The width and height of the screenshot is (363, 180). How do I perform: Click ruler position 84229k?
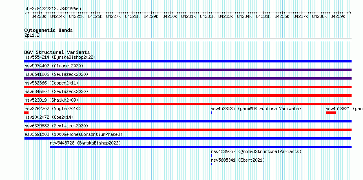(151, 16)
